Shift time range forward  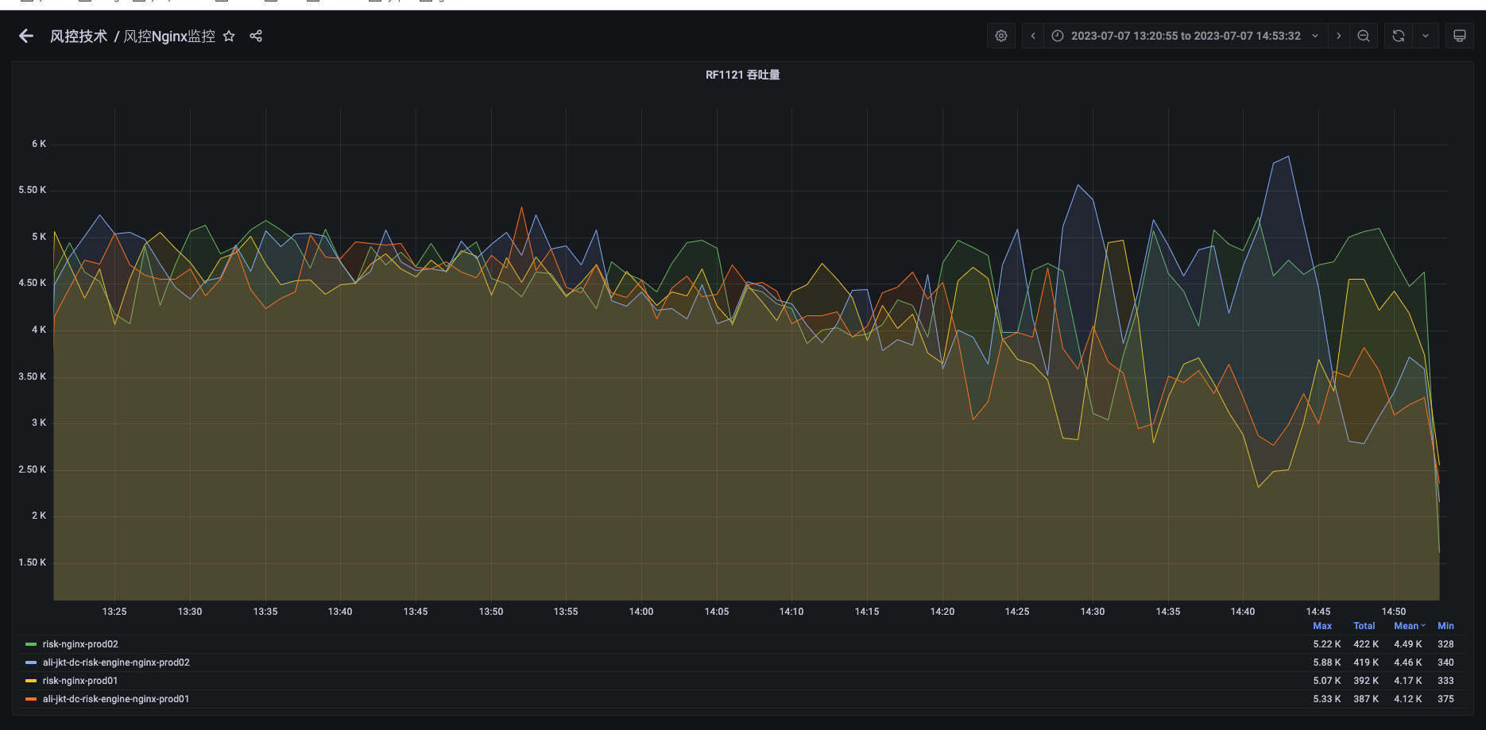point(1339,36)
